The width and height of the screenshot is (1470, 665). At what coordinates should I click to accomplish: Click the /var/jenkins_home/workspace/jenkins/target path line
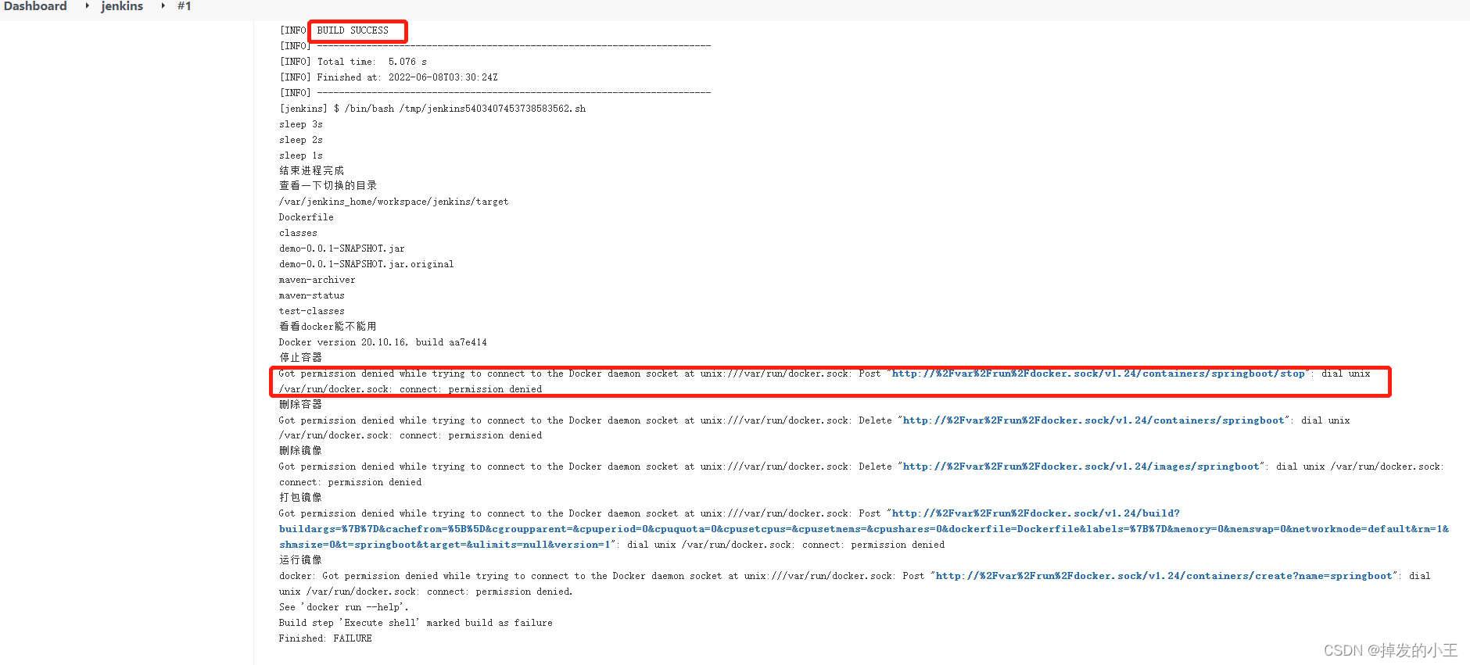point(393,202)
